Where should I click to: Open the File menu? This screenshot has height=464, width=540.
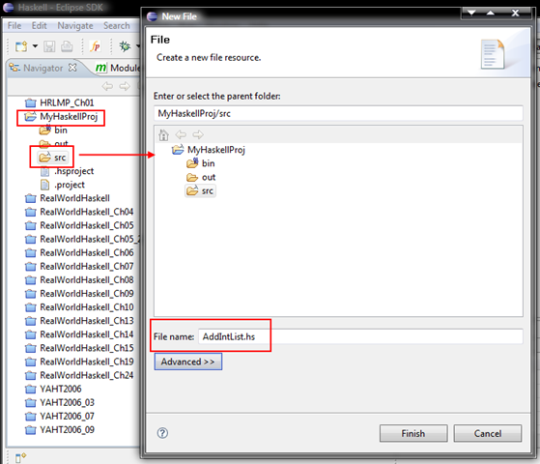pos(14,26)
